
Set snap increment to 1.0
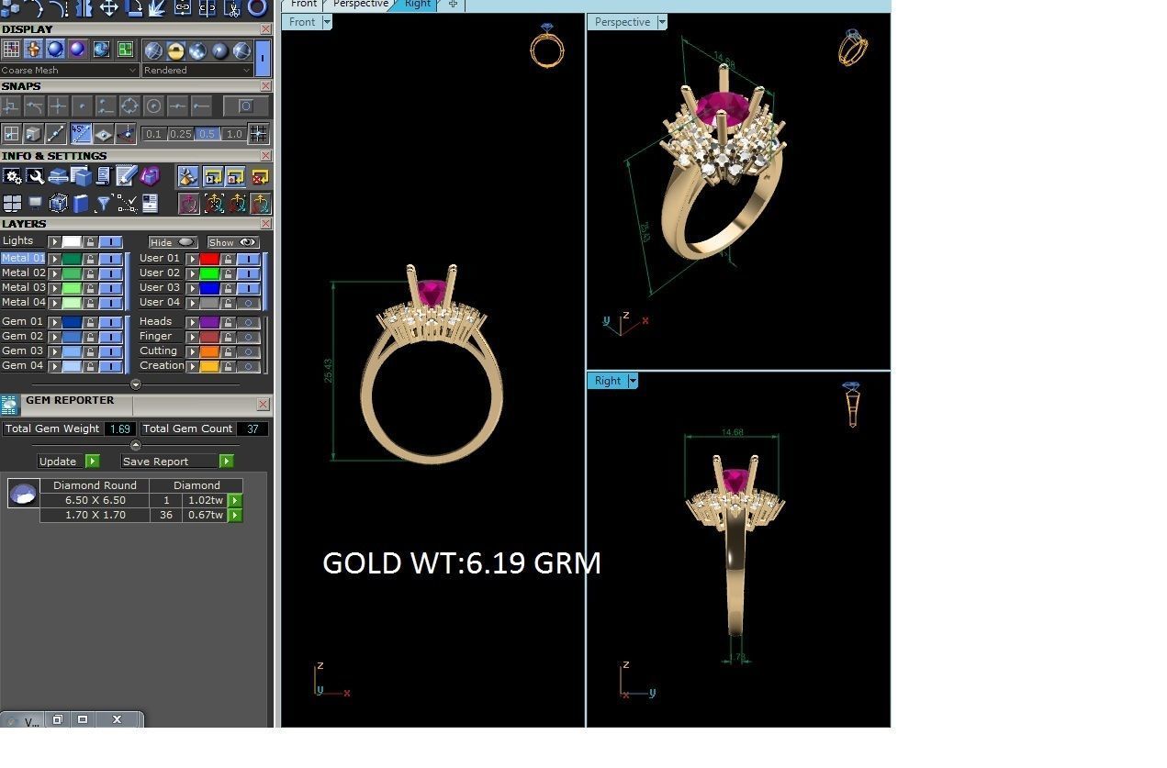[234, 134]
